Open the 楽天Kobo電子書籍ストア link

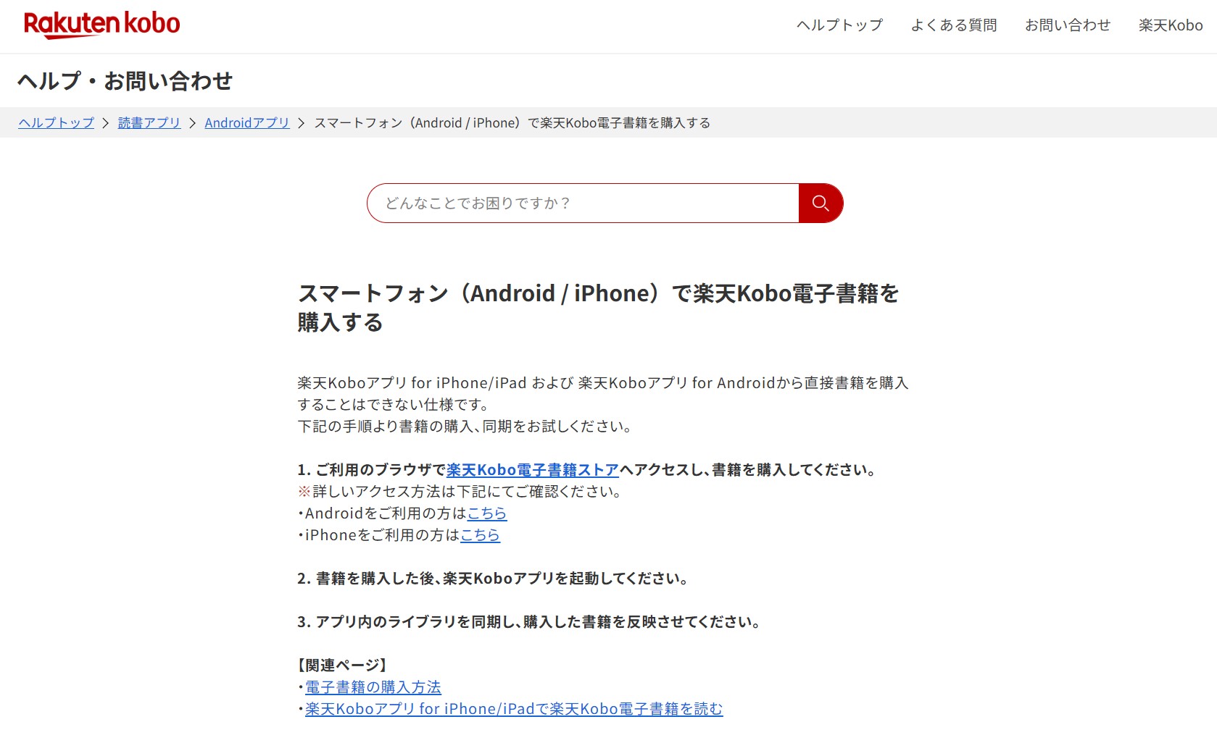point(532,470)
